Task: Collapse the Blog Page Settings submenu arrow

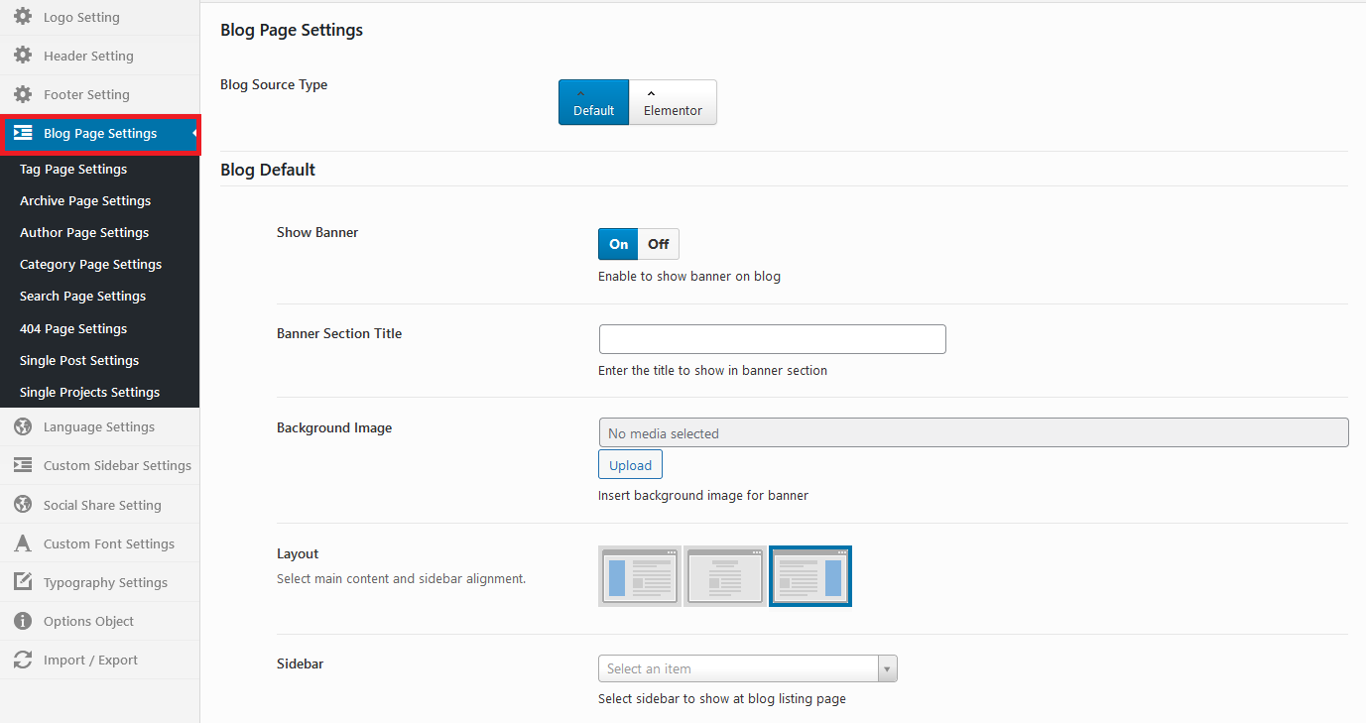Action: (194, 133)
